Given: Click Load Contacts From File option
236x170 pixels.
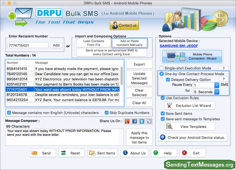Looking at the screenshot, I should (x=94, y=43).
